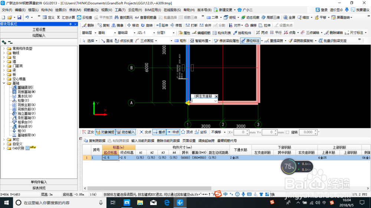Toggle 交点 intersection snap
The image size is (371, 208).
[x=145, y=132]
